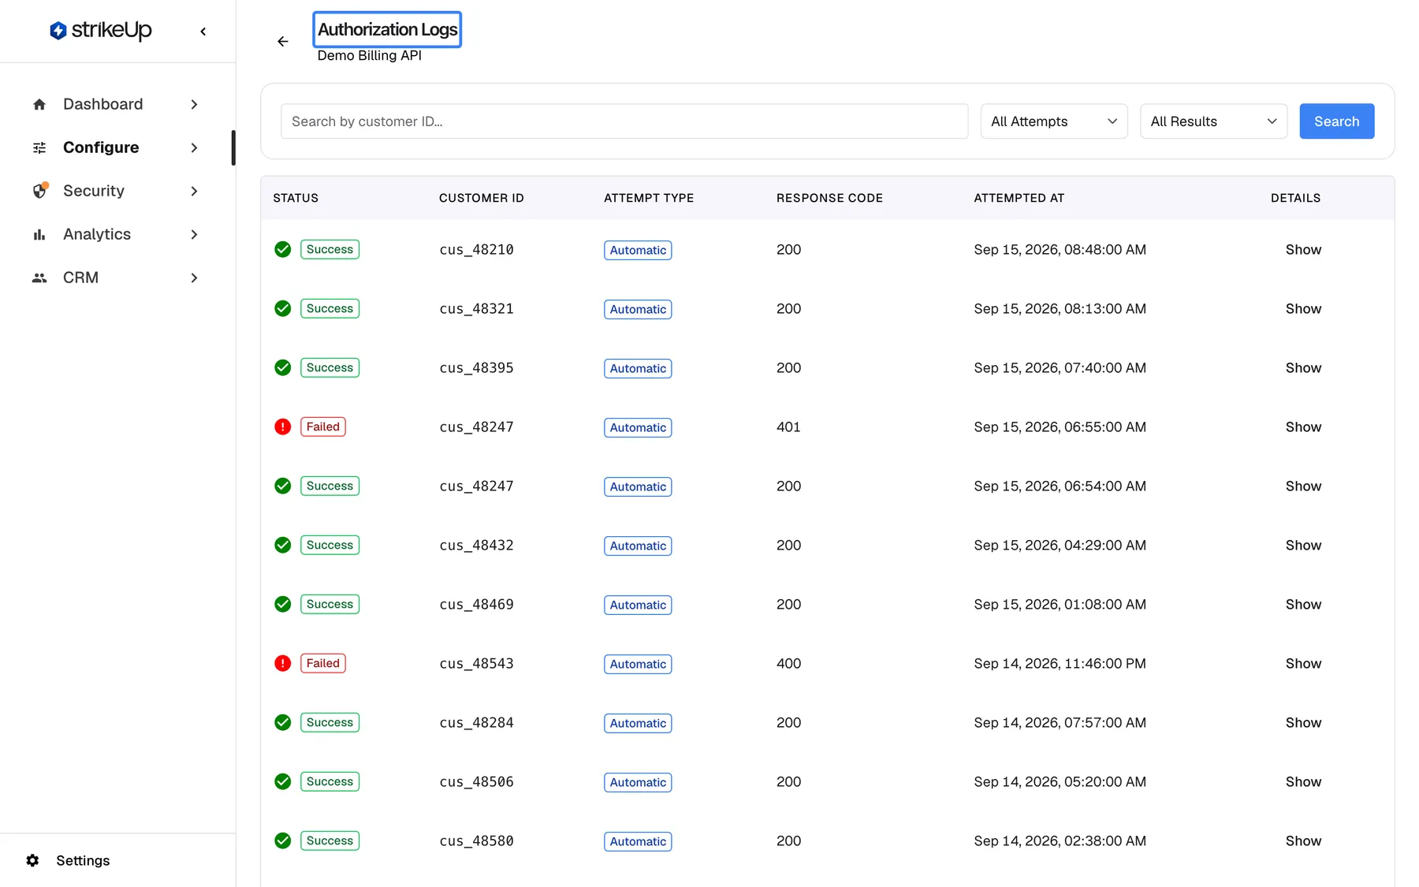Click the Settings gear icon
1419x887 pixels.
coord(32,860)
